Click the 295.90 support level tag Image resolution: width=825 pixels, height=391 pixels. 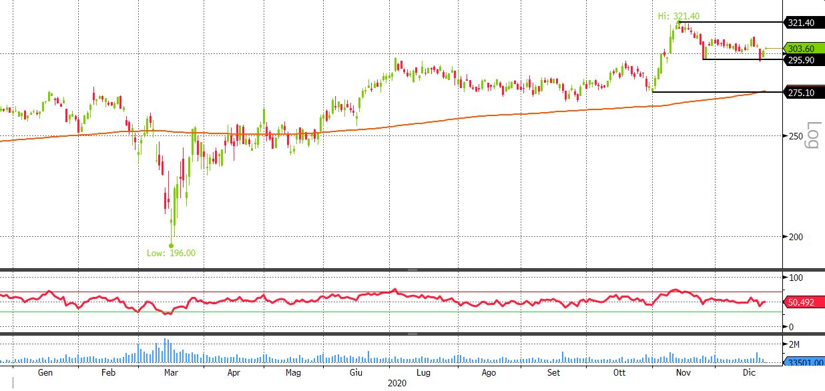(804, 59)
